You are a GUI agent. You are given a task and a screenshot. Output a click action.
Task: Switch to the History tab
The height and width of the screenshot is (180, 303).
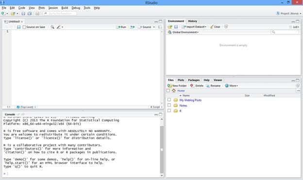tap(192, 21)
